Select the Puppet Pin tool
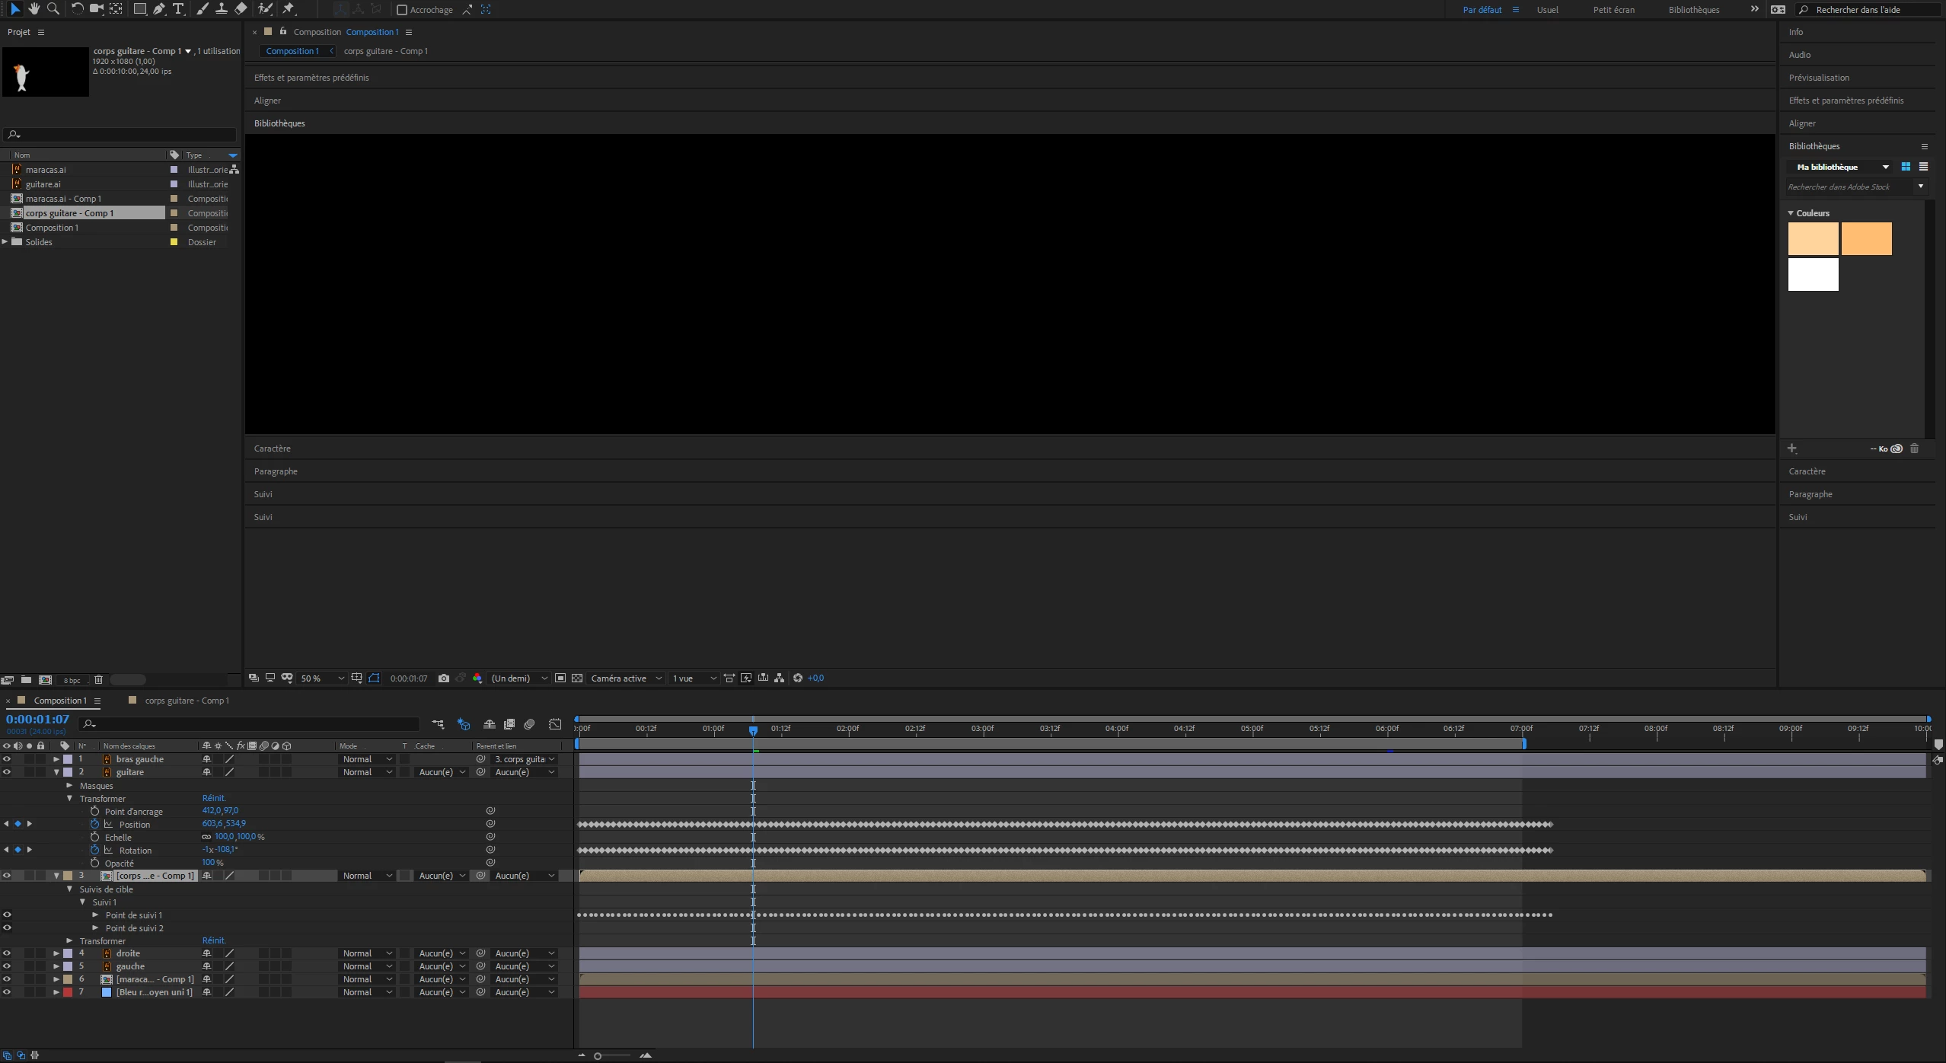This screenshot has height=1063, width=1946. tap(289, 8)
